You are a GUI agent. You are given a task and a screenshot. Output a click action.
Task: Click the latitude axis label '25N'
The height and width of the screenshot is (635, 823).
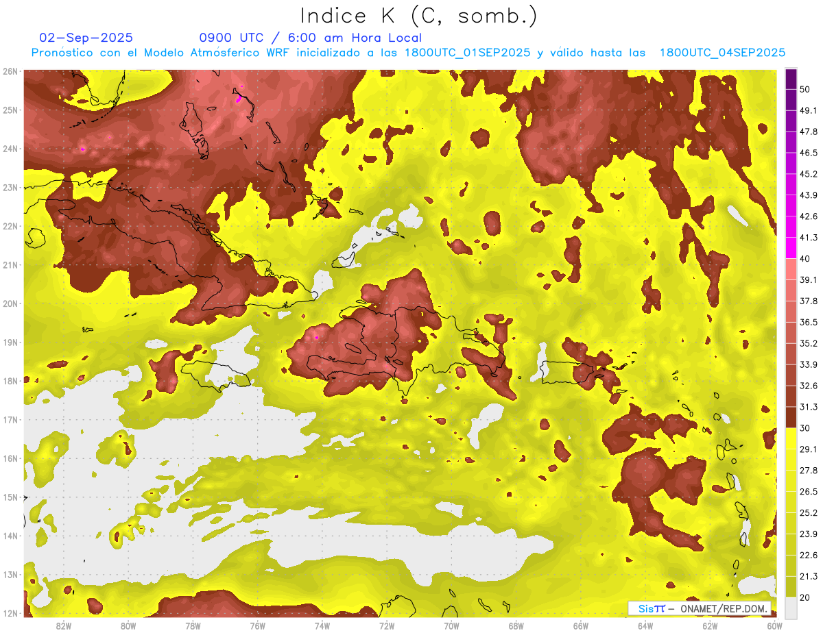click(x=10, y=110)
